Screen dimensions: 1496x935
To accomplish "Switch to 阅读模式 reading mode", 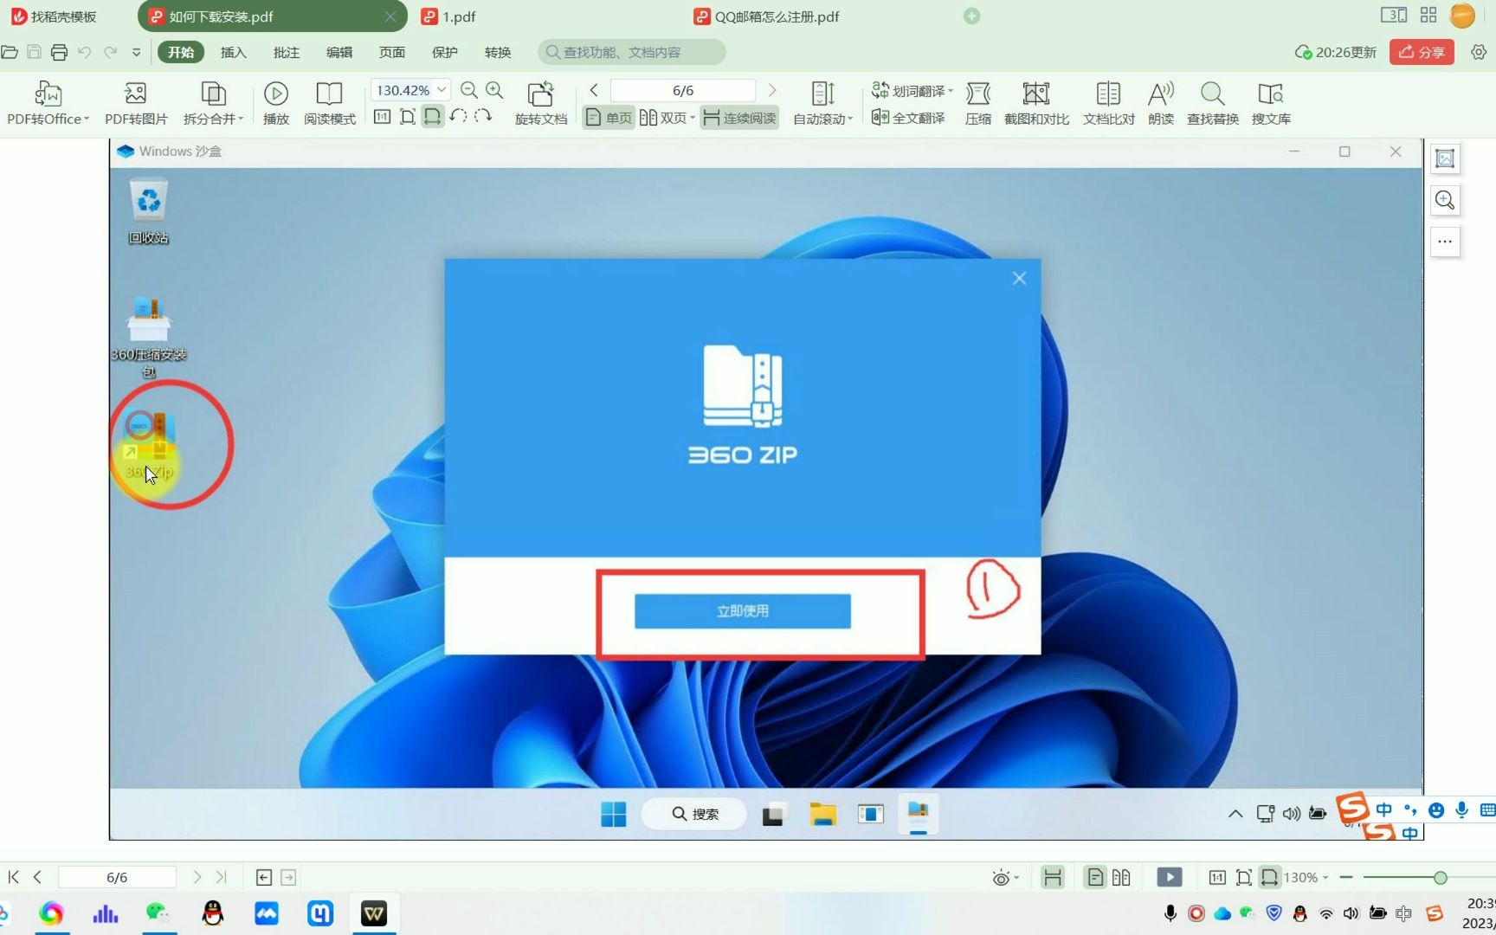I will click(x=329, y=102).
